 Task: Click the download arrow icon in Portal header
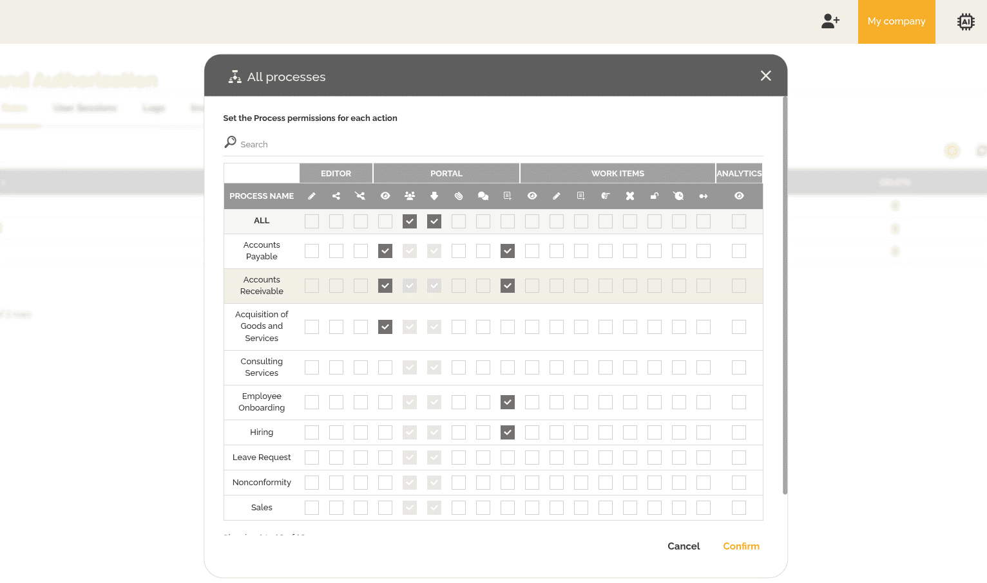[434, 196]
